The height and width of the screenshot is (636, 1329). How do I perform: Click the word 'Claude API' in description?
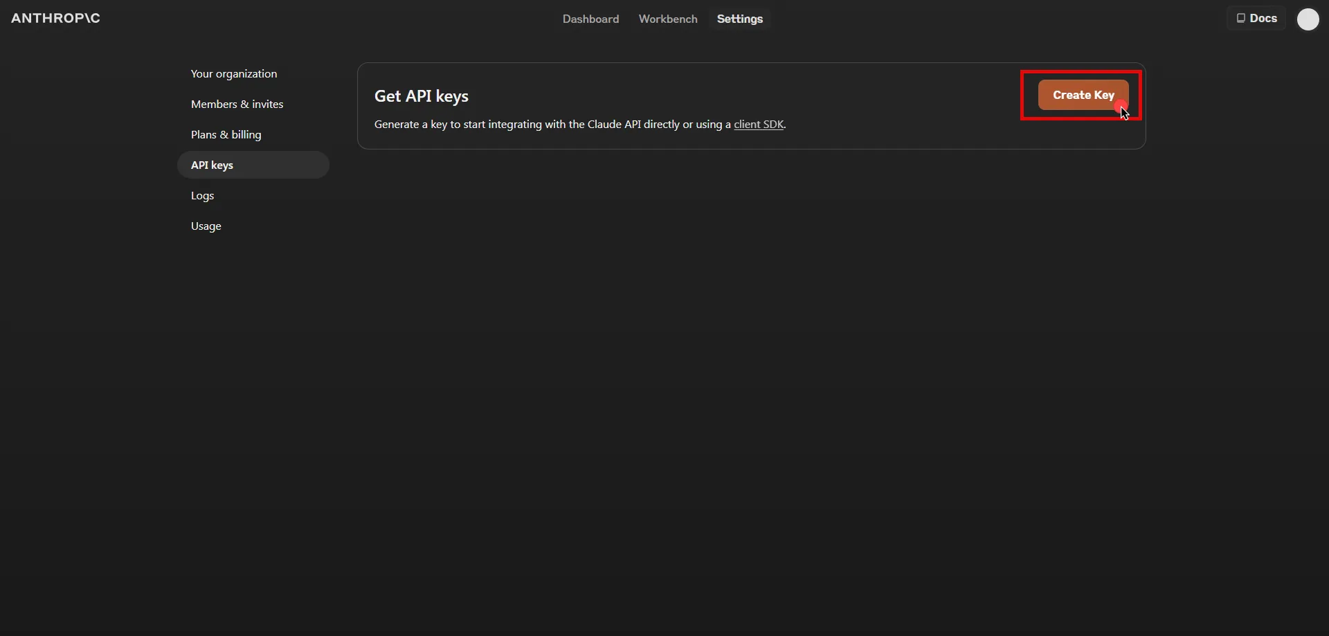click(613, 125)
